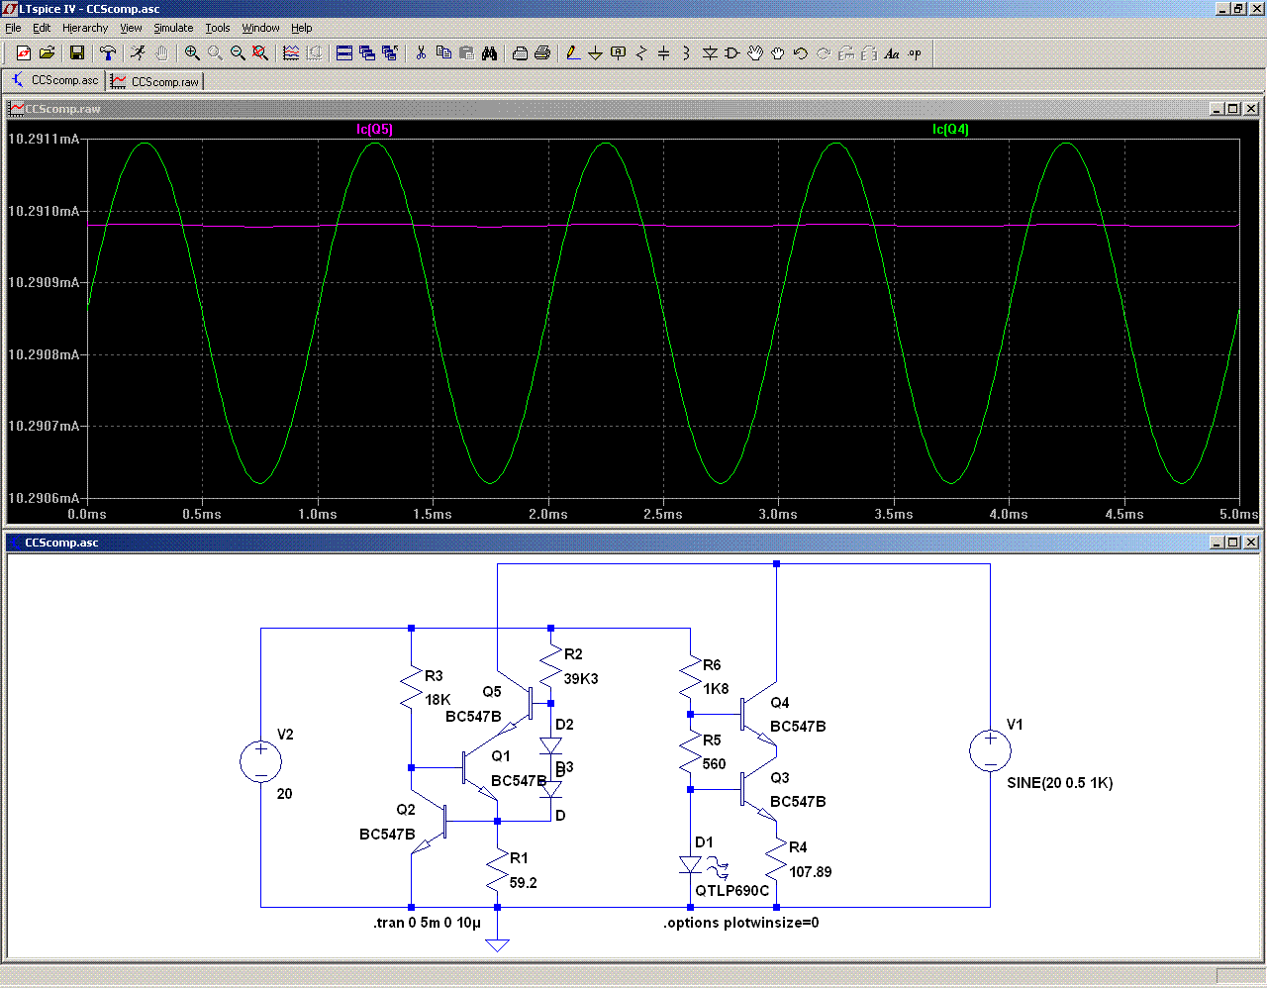Screen dimensions: 1267x988
Task: Click the CCScomp.raw plot window title bar
Action: 633,109
